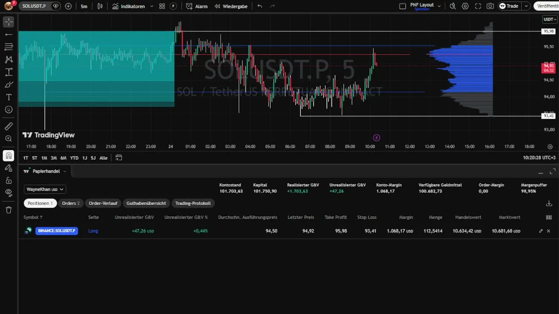Select the crosshair cursor tool

pos(9,22)
